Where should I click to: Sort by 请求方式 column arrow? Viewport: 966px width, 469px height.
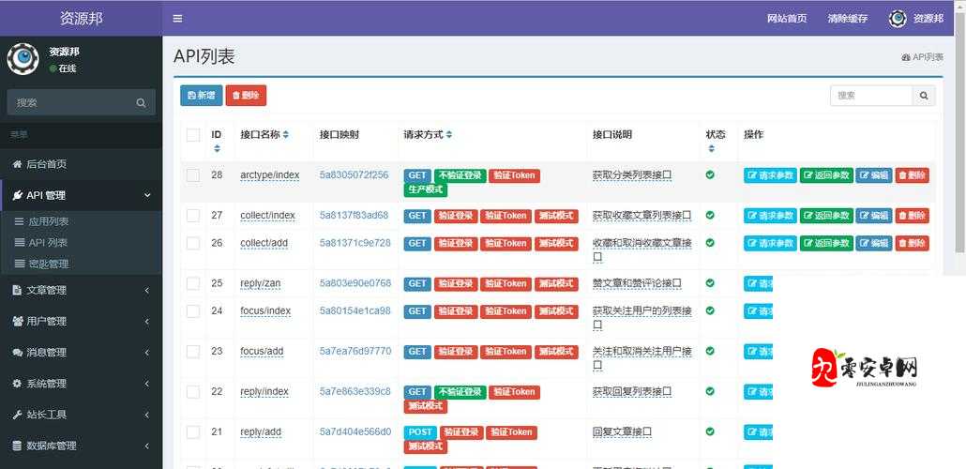tap(449, 134)
